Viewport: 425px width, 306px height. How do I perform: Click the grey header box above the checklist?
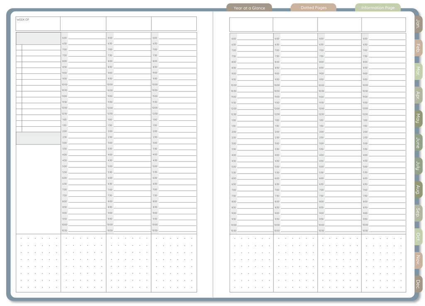pos(38,38)
